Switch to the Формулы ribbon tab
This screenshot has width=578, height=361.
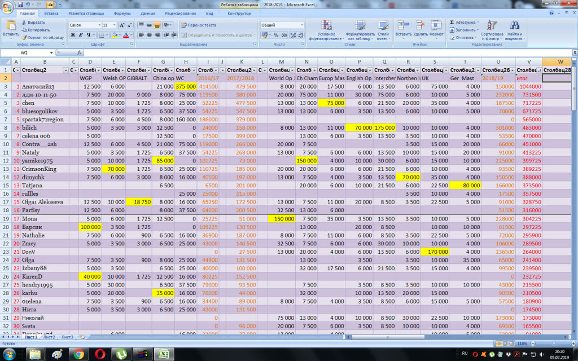tap(122, 12)
